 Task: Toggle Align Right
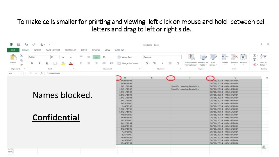point(96,63)
